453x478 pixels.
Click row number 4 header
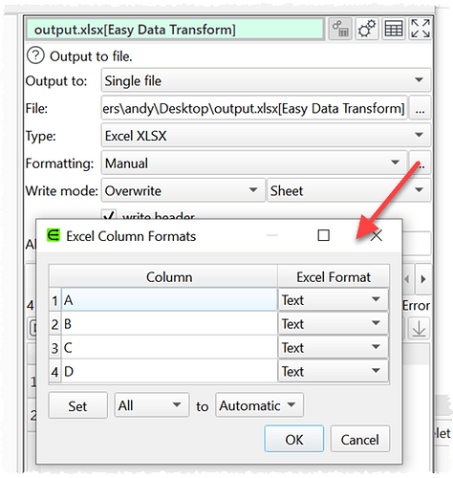tap(54, 371)
